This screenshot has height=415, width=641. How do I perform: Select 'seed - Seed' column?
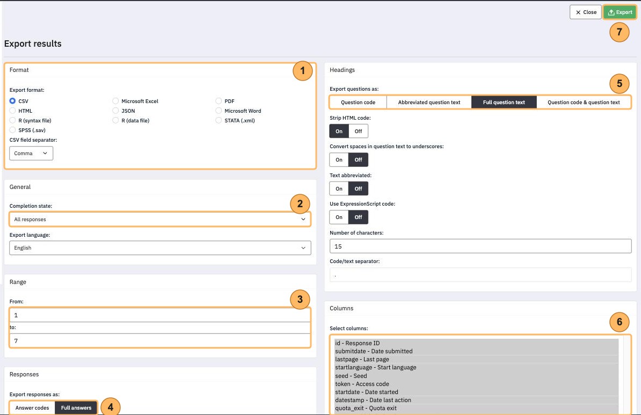pos(476,376)
